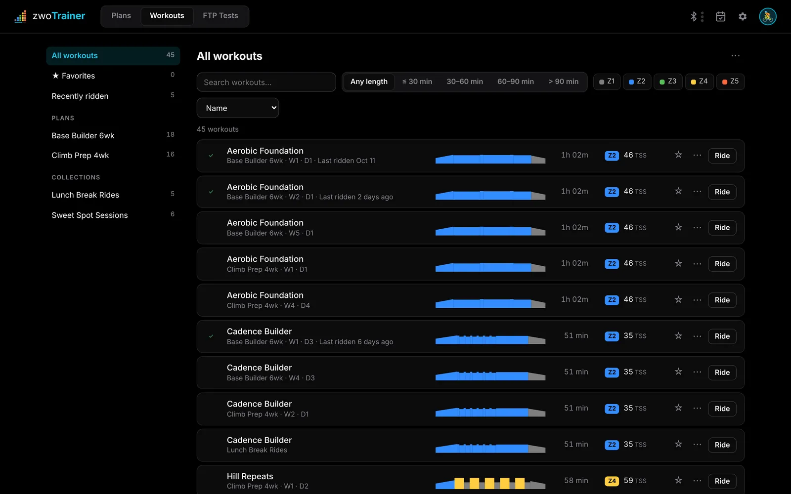Select Any length filter

pos(369,82)
